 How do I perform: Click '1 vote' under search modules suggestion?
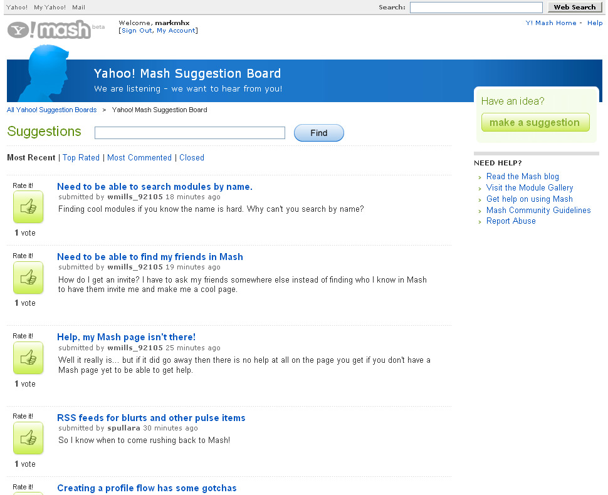pos(25,232)
